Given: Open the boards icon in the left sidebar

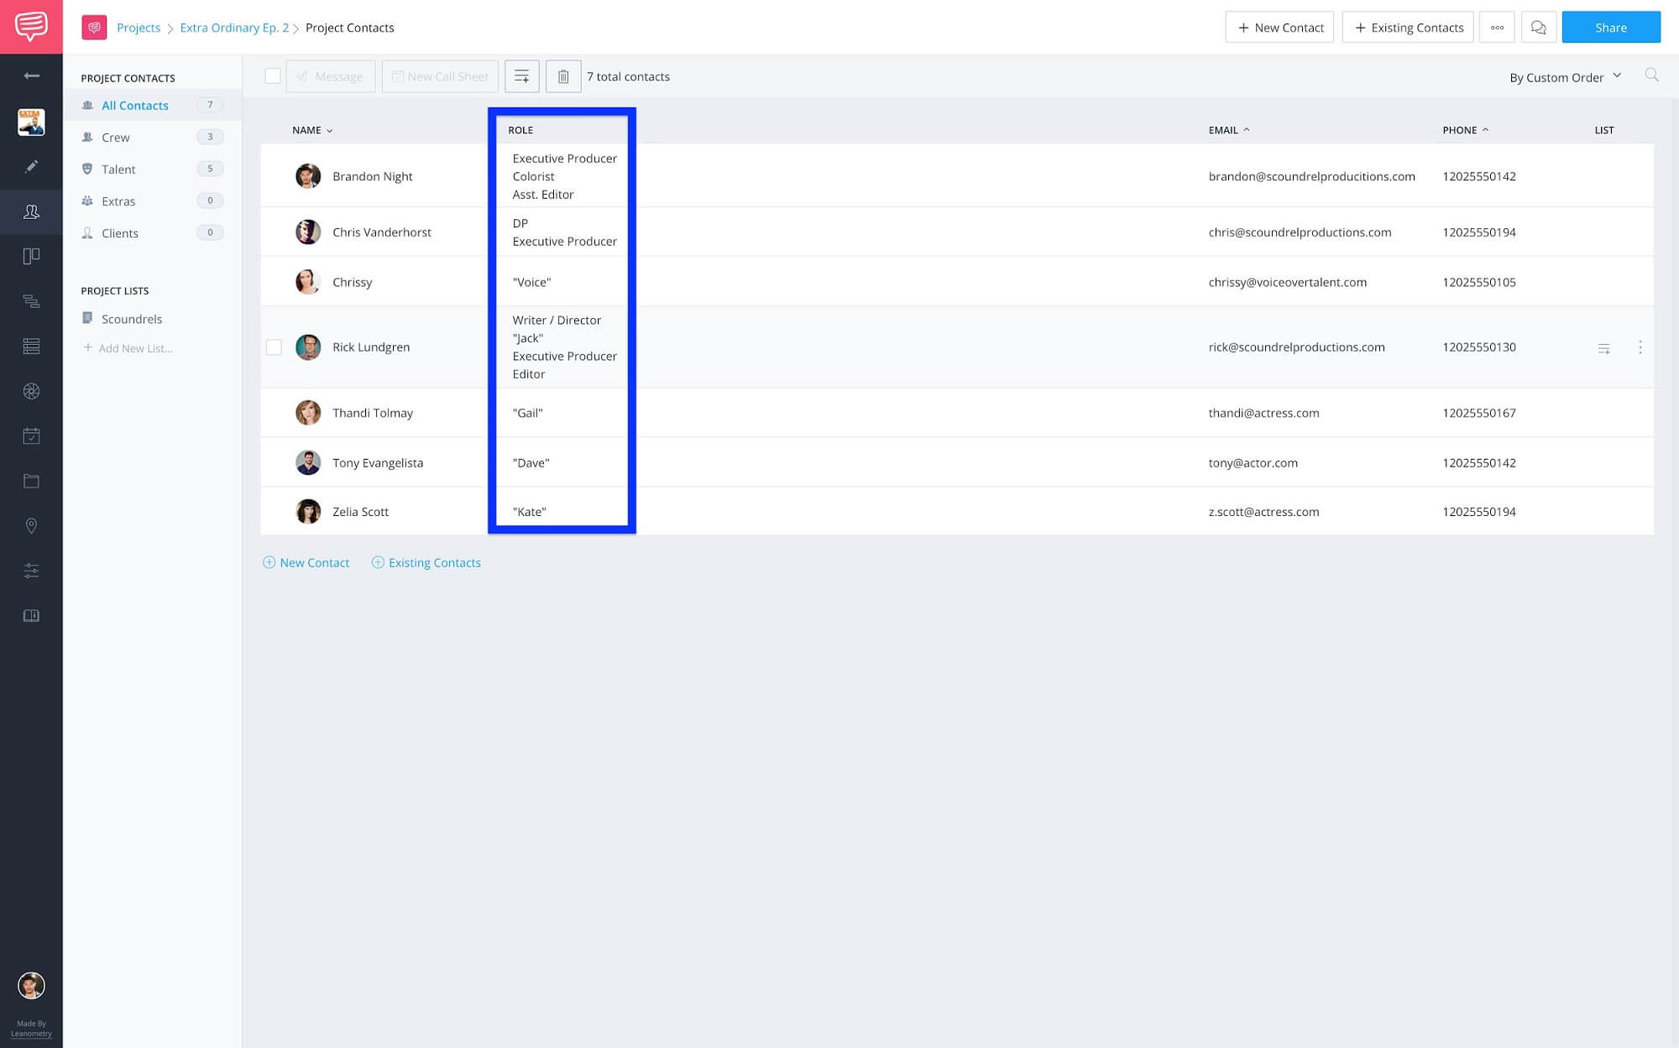Looking at the screenshot, I should coord(31,256).
